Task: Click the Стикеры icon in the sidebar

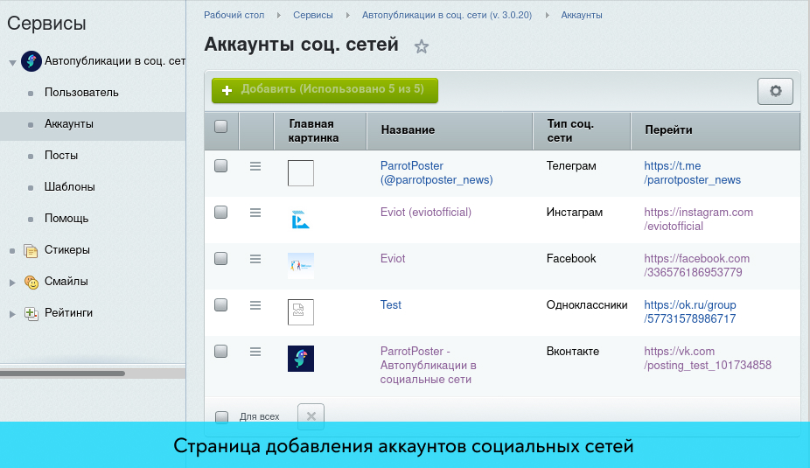Action: click(31, 250)
